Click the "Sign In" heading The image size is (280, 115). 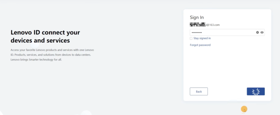[x=197, y=17]
